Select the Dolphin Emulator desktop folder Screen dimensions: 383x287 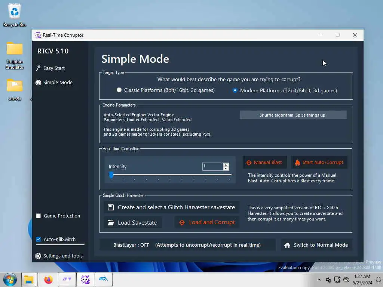pyautogui.click(x=15, y=56)
